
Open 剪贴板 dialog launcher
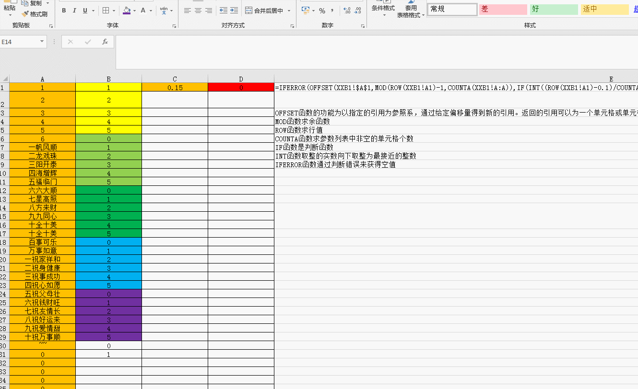pos(51,26)
